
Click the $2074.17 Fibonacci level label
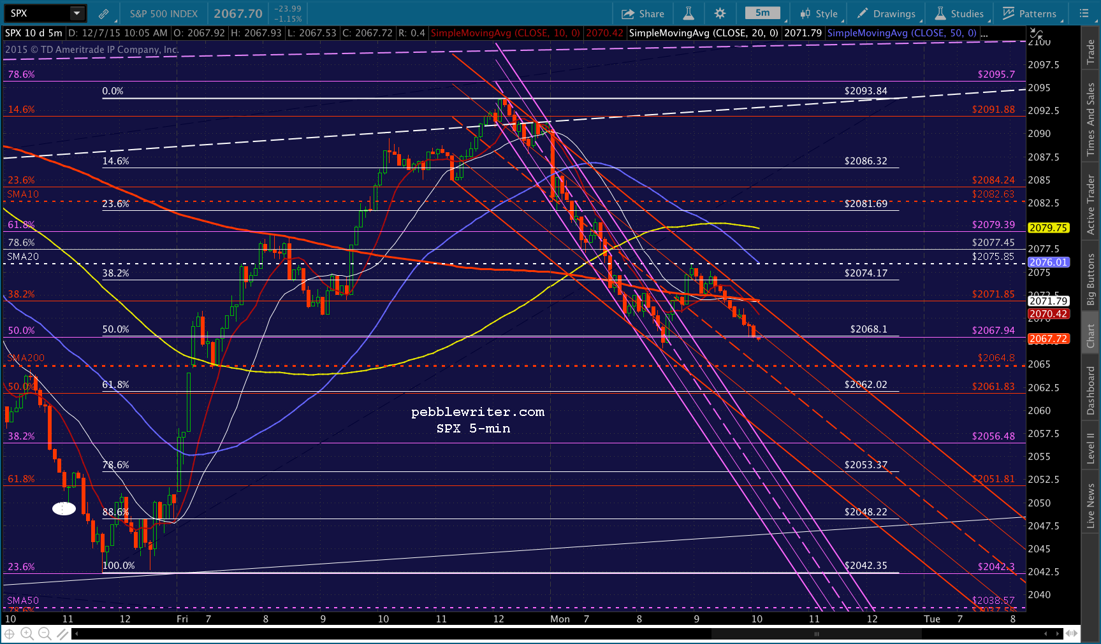click(866, 273)
